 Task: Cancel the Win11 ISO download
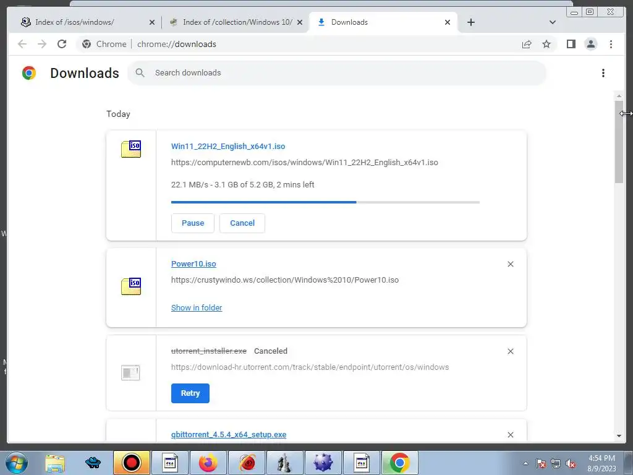point(242,223)
